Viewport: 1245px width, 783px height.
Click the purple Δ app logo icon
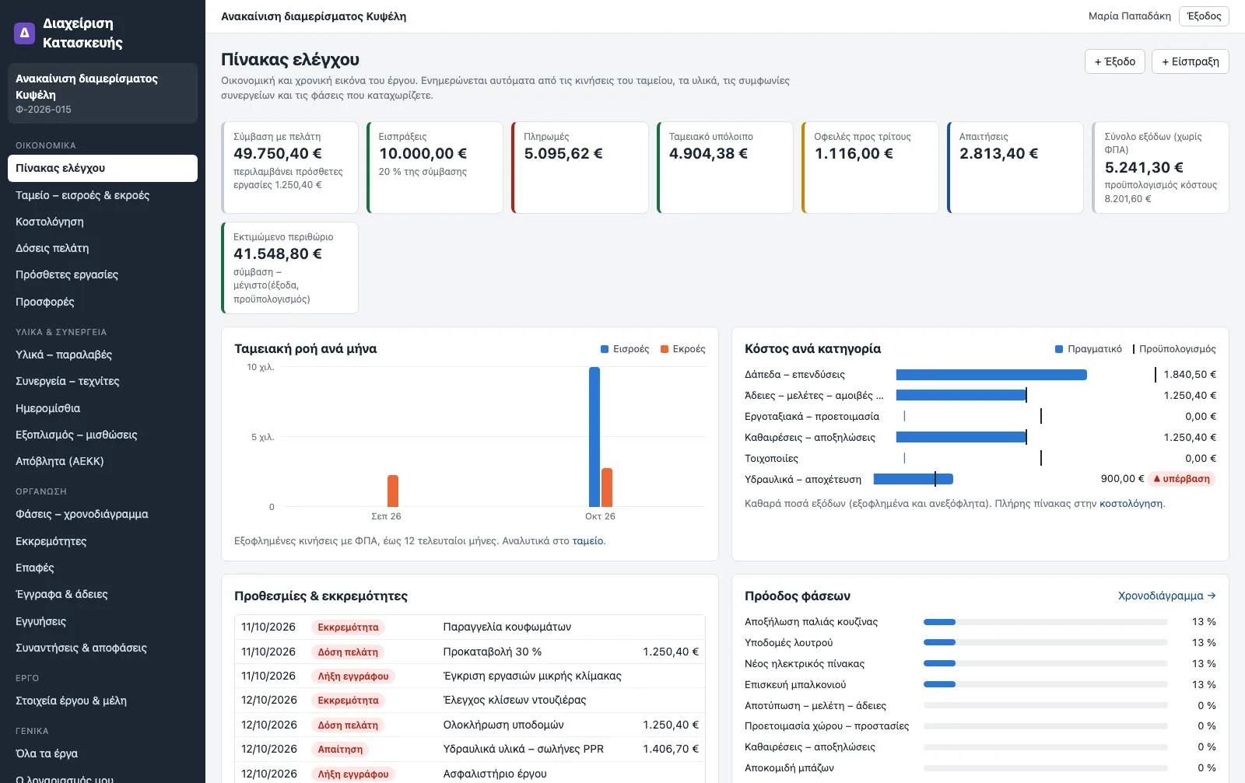pos(25,33)
